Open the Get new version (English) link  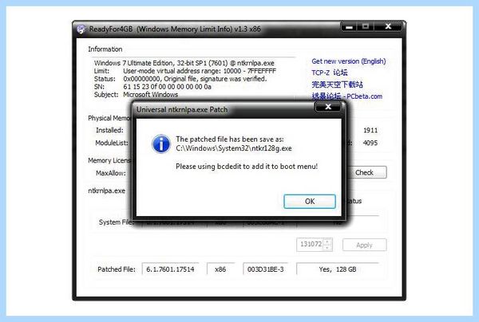(349, 61)
